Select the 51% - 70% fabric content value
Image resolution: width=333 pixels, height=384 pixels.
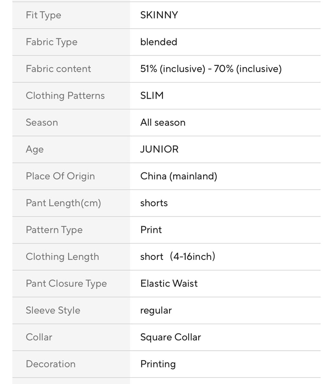[x=211, y=69]
